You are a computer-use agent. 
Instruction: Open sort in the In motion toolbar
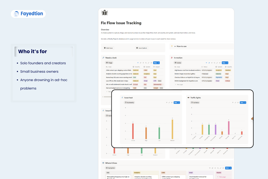209,63
